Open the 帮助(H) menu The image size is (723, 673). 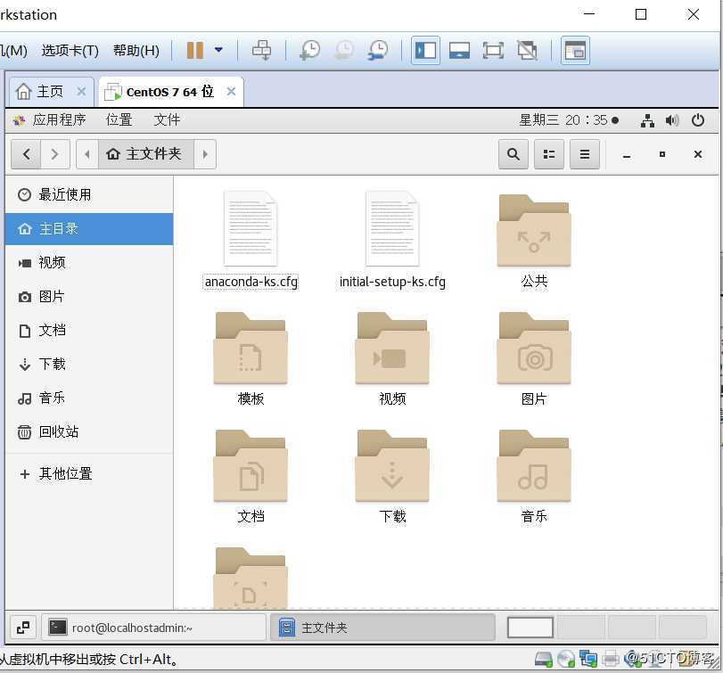tap(136, 50)
